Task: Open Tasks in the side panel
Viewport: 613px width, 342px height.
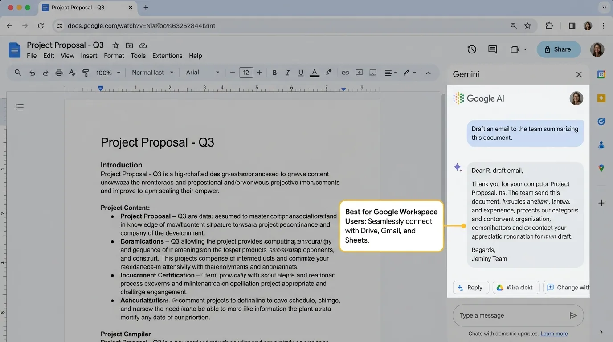Action: click(601, 121)
